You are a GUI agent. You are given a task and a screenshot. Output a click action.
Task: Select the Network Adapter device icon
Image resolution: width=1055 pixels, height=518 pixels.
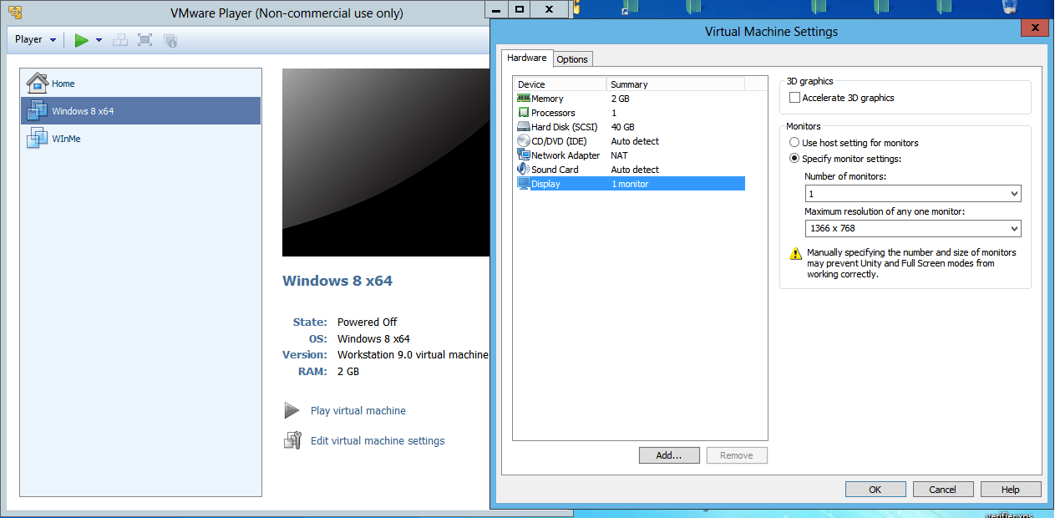[524, 155]
